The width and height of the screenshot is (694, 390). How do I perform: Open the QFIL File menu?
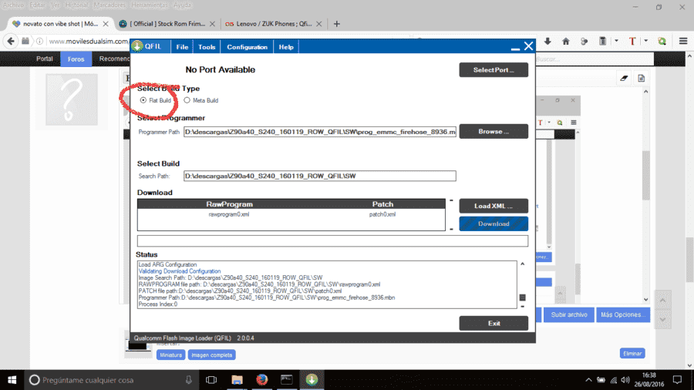pos(182,47)
